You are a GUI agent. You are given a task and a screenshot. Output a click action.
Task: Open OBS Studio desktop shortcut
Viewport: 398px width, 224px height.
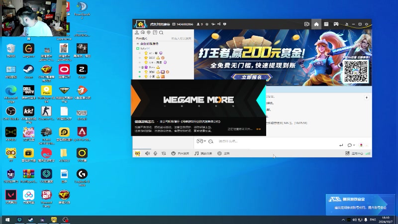[10, 113]
